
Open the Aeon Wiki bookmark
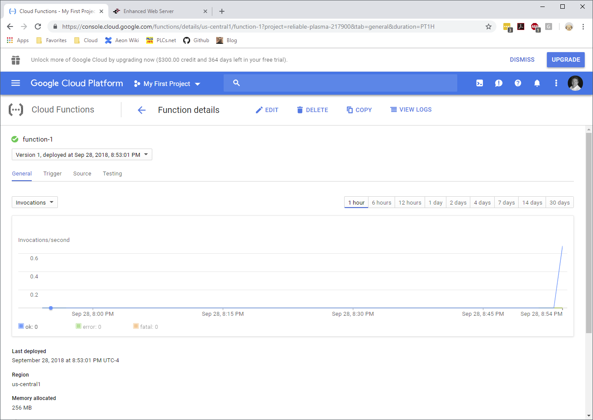pos(122,40)
